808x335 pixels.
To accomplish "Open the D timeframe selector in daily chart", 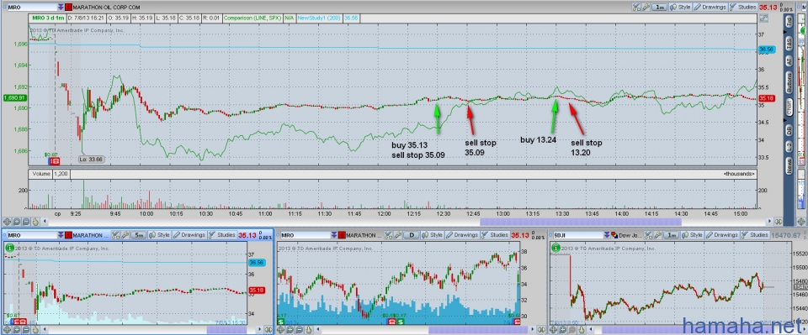I will [x=412, y=235].
